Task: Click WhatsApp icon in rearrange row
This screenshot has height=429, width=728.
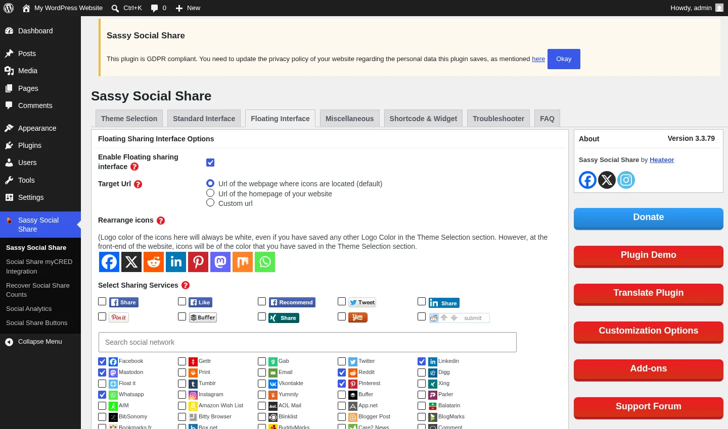Action: (265, 262)
